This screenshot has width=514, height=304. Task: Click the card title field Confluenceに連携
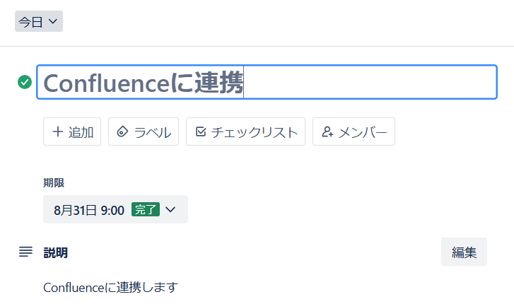(267, 83)
